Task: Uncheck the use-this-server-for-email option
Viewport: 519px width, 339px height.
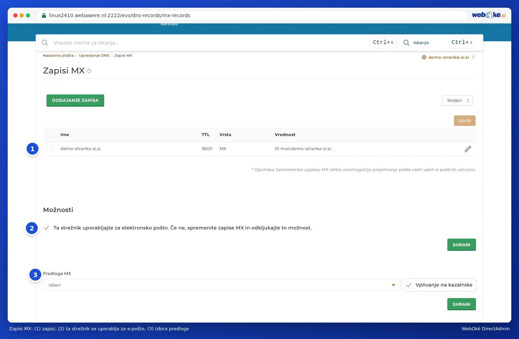Action: (47, 228)
